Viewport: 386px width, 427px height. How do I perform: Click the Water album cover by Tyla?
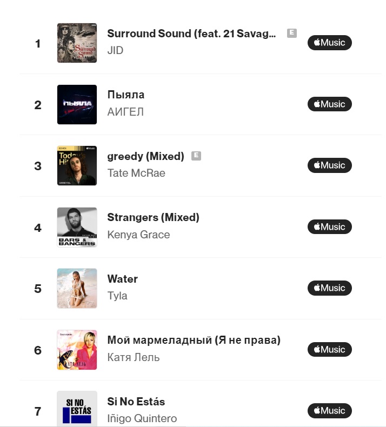pyautogui.click(x=77, y=288)
